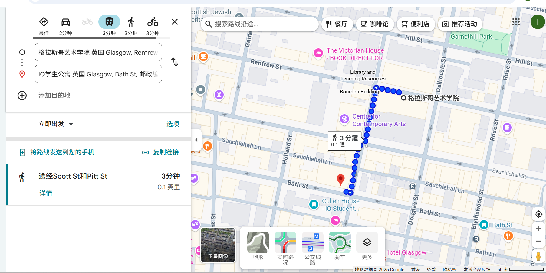
Task: Swap starting point and destination
Action: click(175, 62)
